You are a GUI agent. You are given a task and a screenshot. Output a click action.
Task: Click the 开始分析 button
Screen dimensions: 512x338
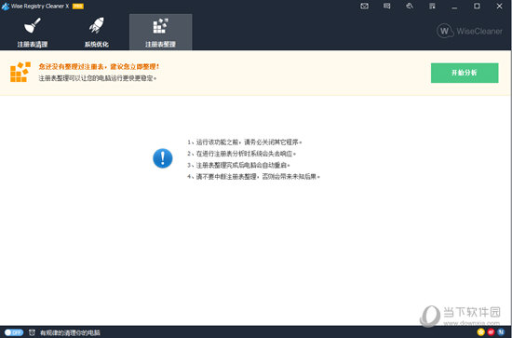(465, 73)
